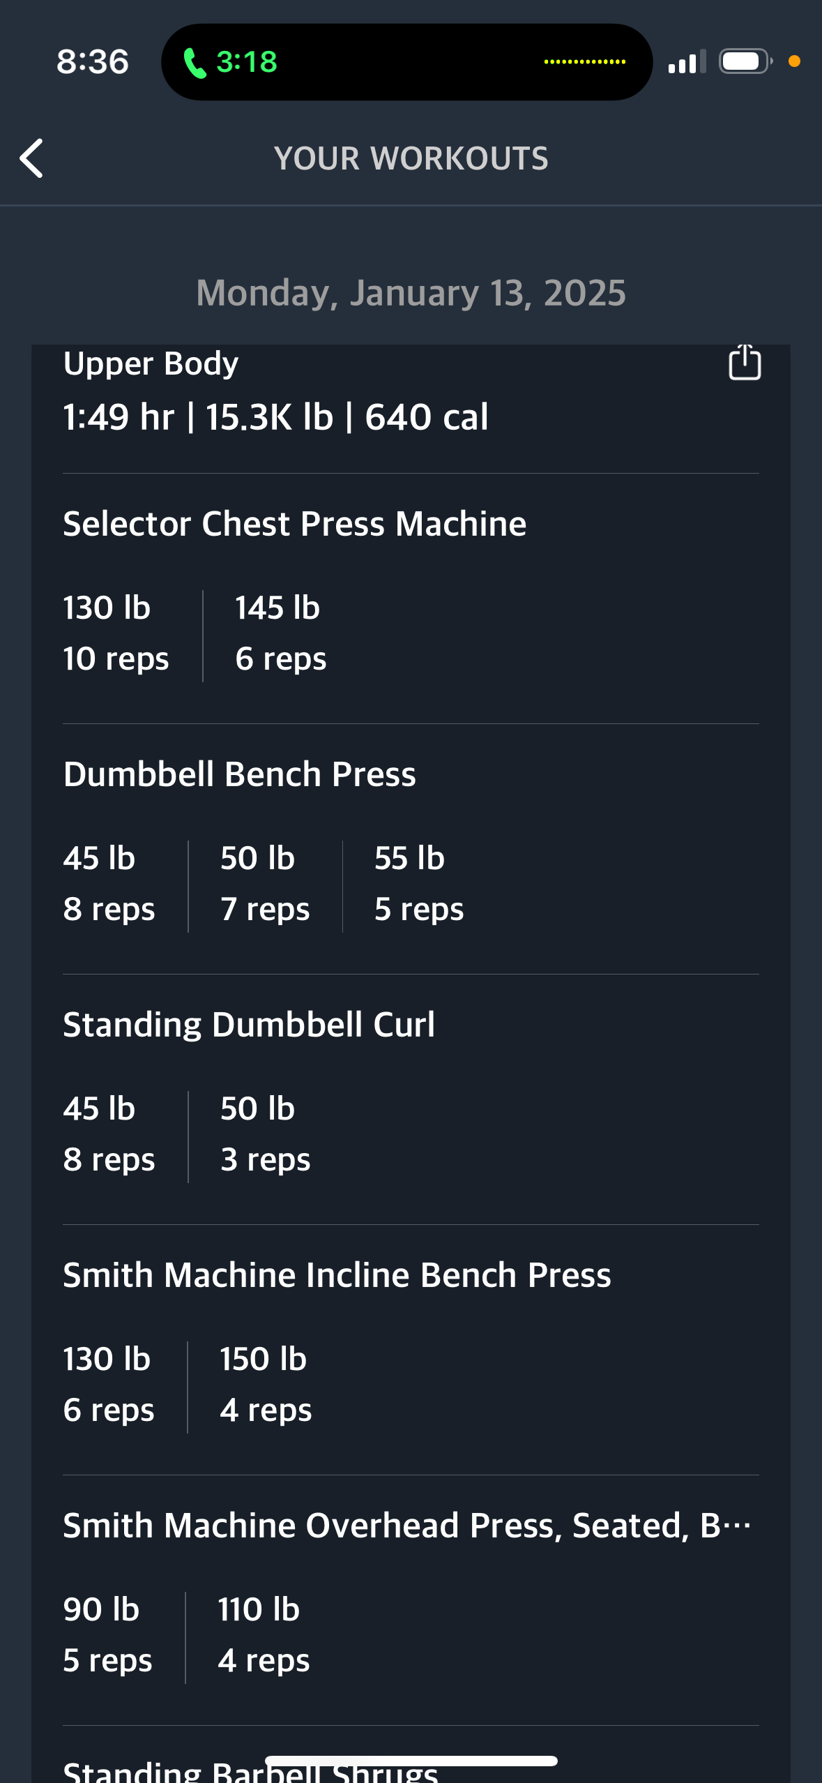Tap the back arrow icon
The height and width of the screenshot is (1783, 822).
[x=32, y=158]
